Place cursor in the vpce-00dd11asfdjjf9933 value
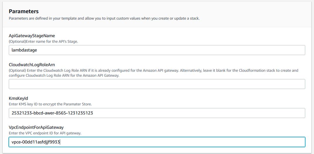Image resolution: width=314 pixels, height=154 pixels. coord(36,142)
